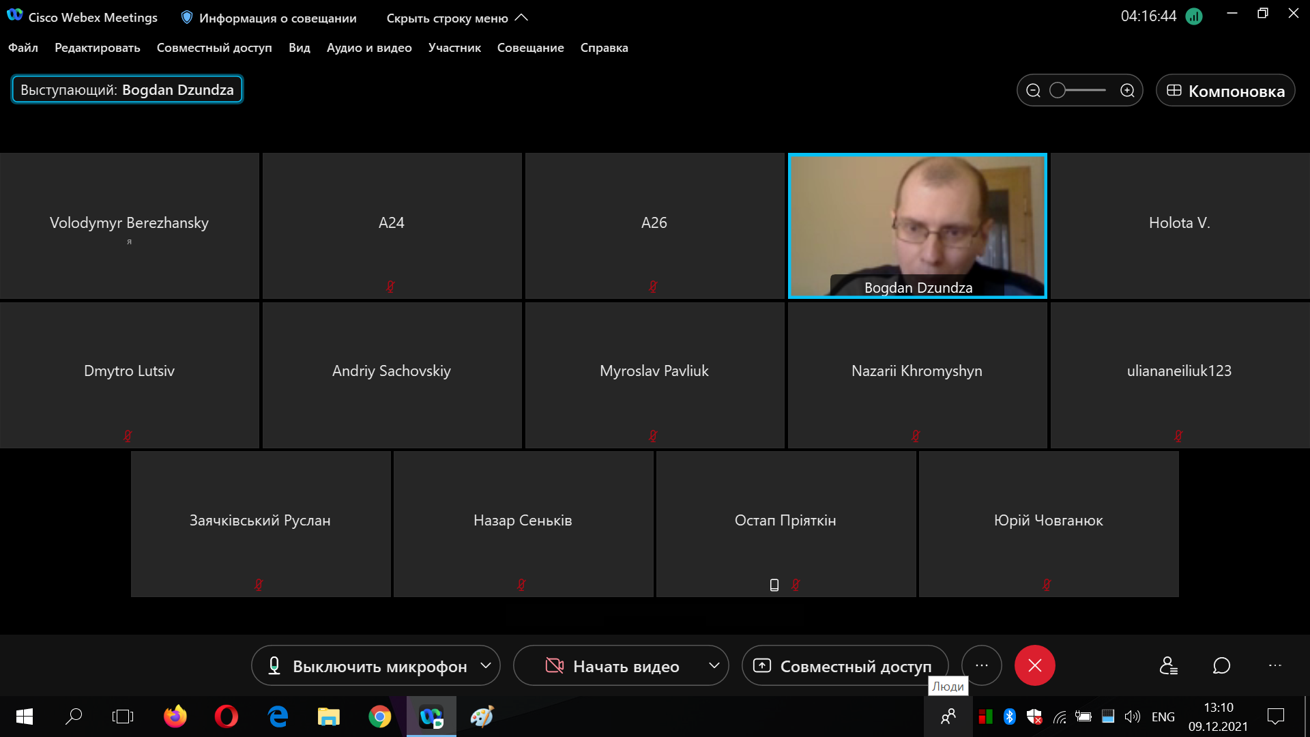Open the participants panel icon

click(1168, 665)
